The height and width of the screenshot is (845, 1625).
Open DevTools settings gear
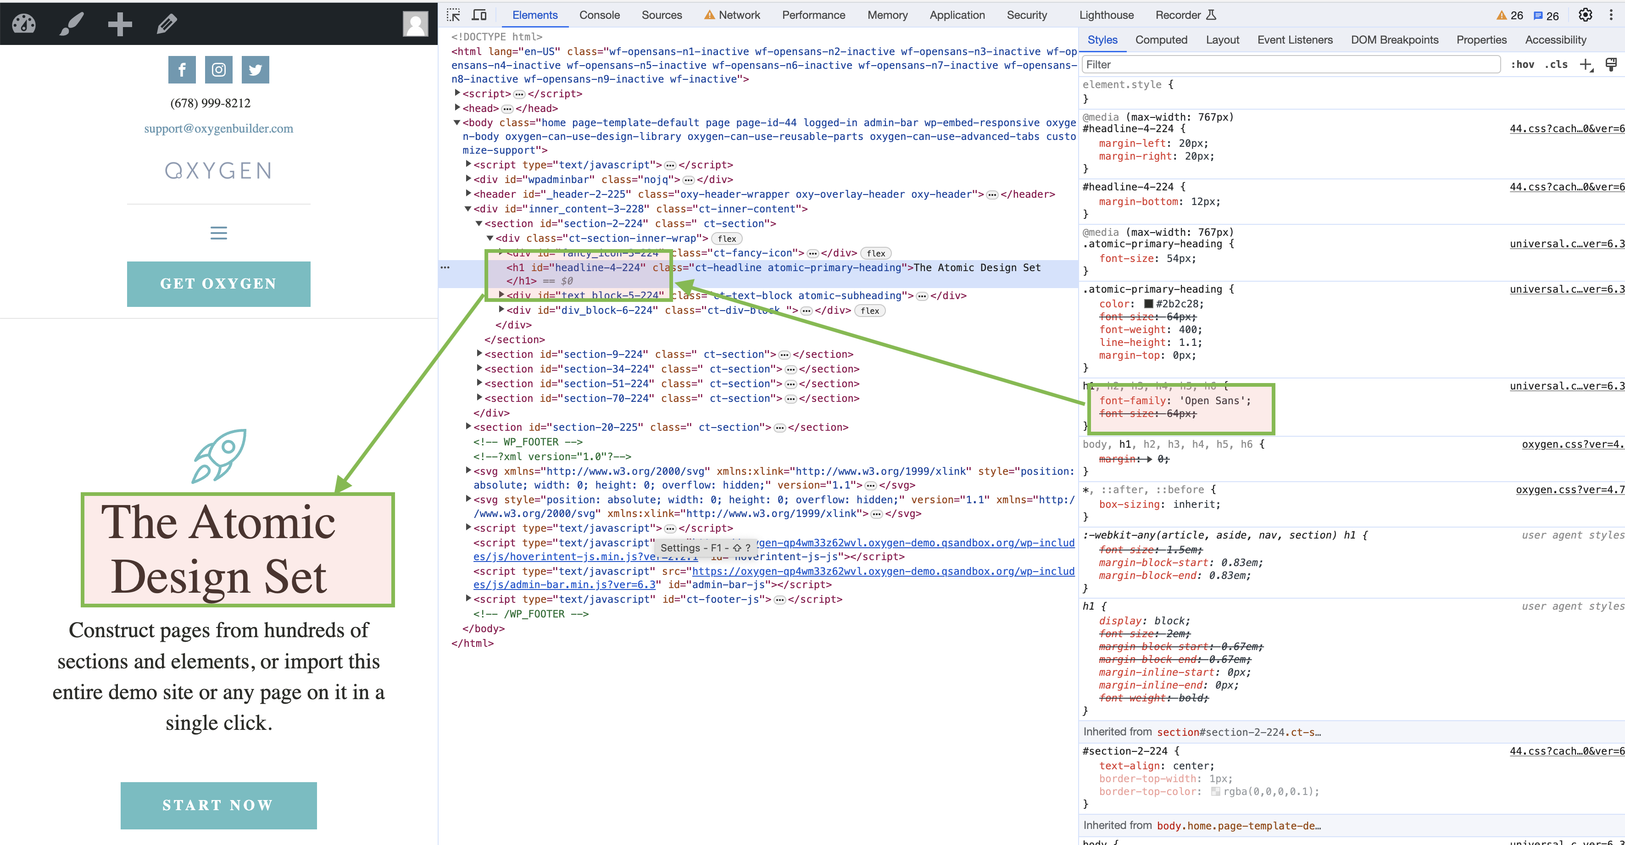click(1585, 15)
